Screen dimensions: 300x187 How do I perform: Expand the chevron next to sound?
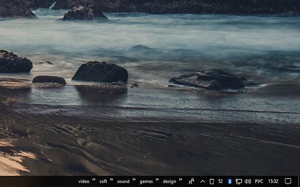[x=134, y=179]
